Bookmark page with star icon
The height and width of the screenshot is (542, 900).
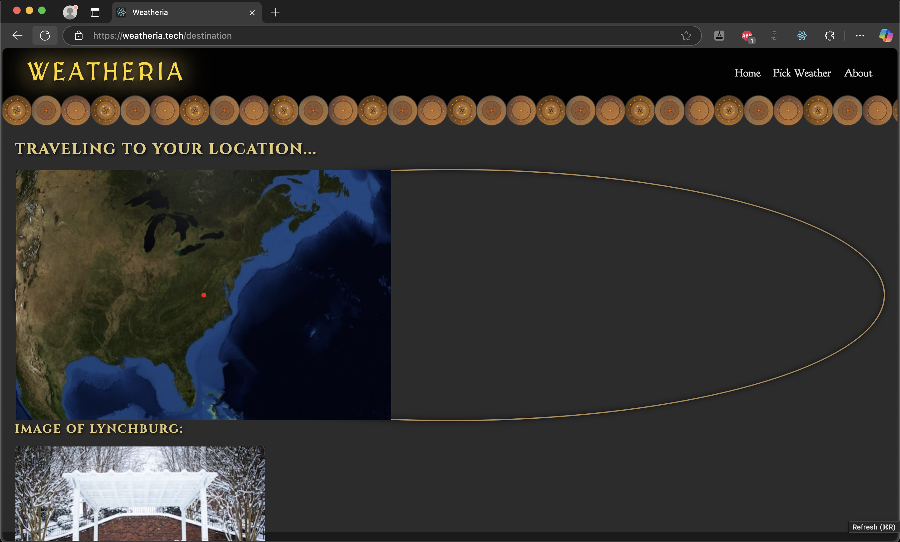point(686,35)
